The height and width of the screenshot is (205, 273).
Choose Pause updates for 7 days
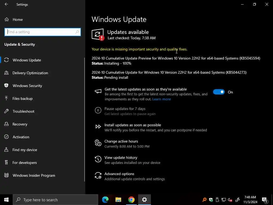tap(125, 109)
